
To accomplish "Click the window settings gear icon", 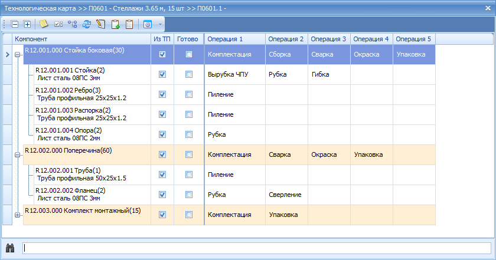I will (x=148, y=24).
